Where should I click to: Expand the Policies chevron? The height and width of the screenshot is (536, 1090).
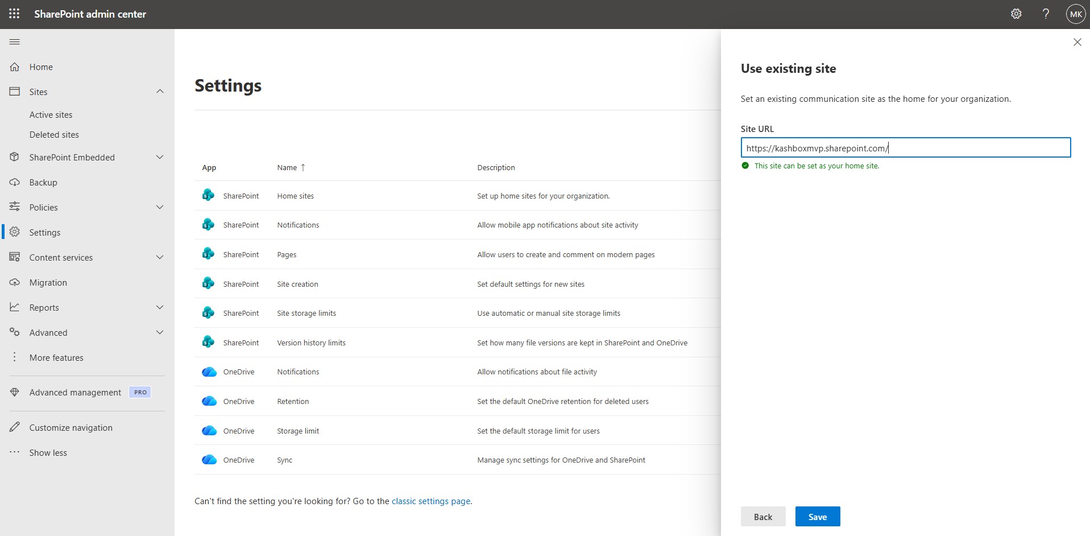[x=160, y=207]
